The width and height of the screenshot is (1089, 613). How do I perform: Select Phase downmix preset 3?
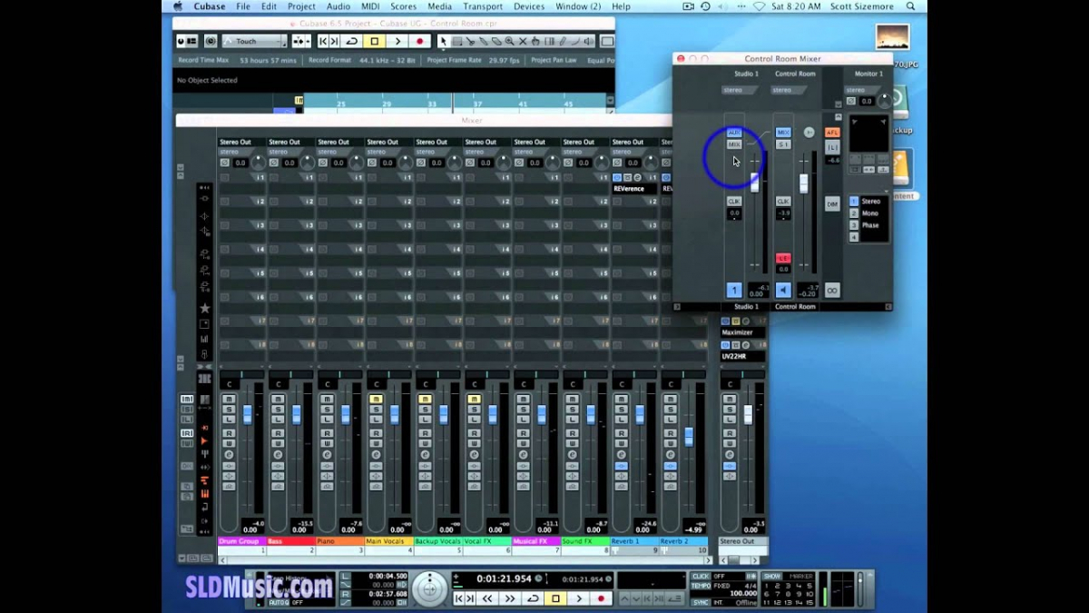point(854,225)
